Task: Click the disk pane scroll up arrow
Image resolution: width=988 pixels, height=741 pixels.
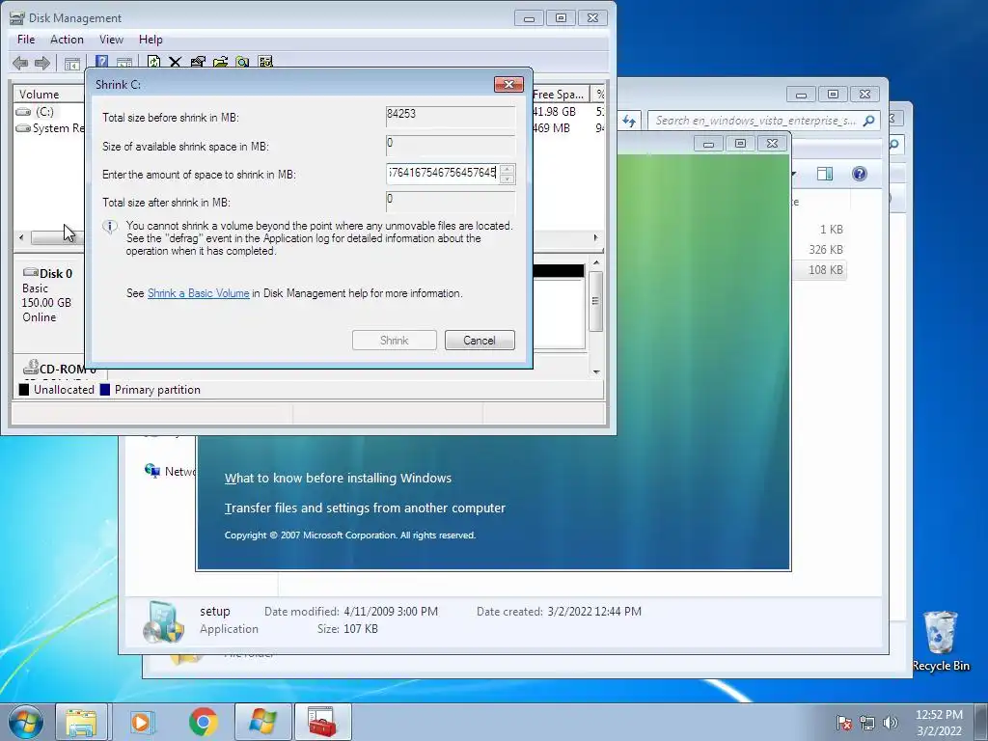Action: [596, 262]
